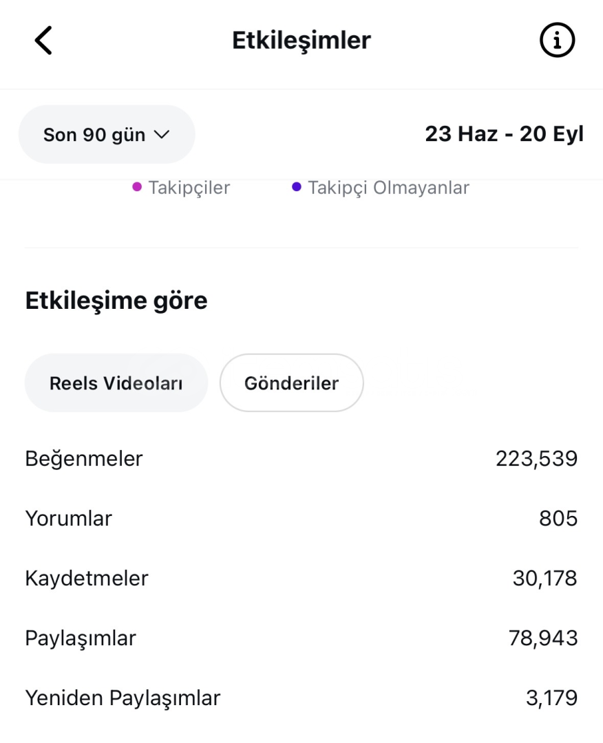
Task: Select the Yeniden Paylaşımlar row label
Action: tap(123, 698)
